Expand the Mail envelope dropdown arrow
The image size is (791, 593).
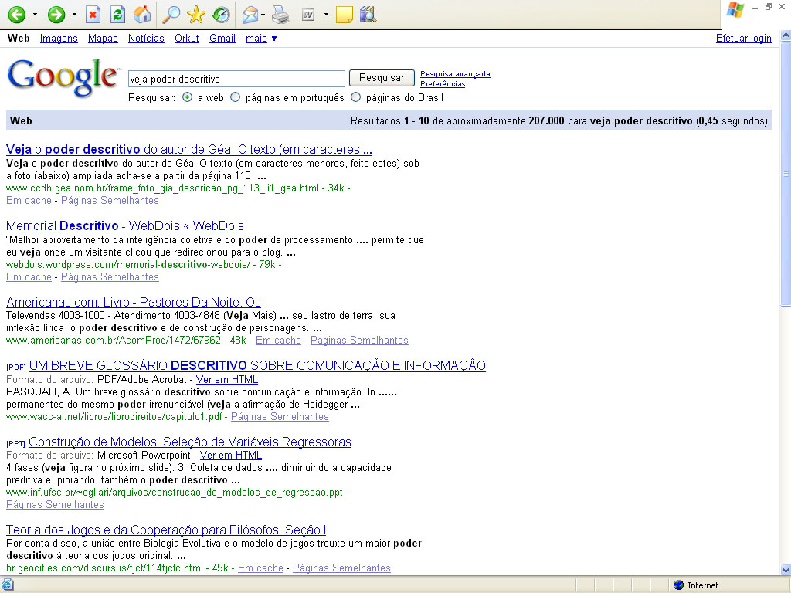pos(263,15)
